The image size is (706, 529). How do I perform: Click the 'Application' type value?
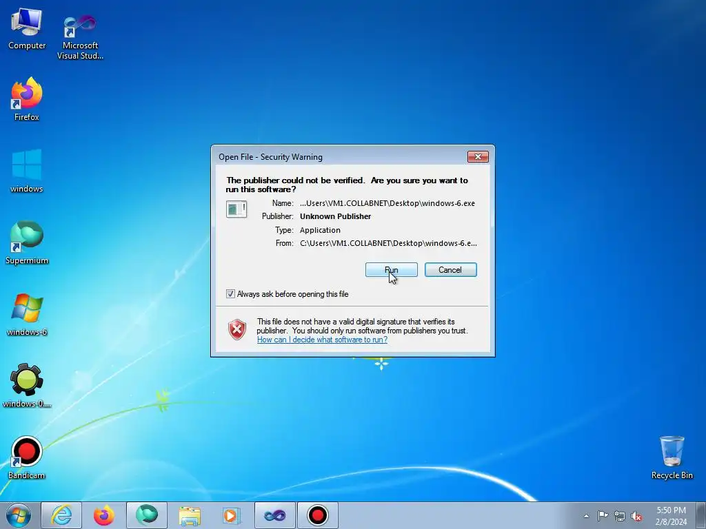pyautogui.click(x=320, y=230)
